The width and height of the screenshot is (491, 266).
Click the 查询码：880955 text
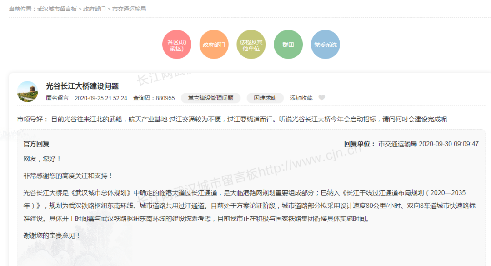click(x=154, y=98)
